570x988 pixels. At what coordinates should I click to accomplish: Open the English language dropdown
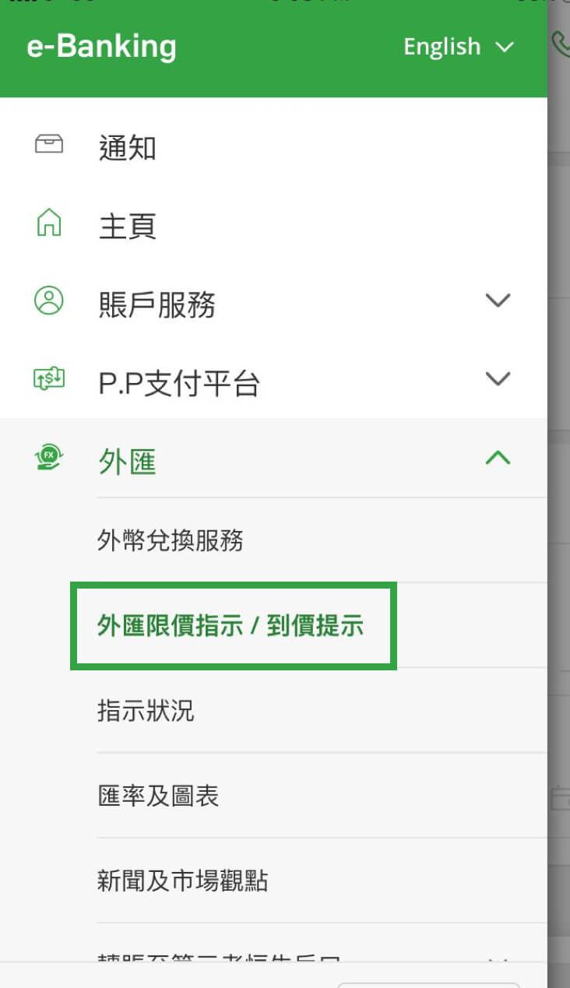tap(459, 47)
